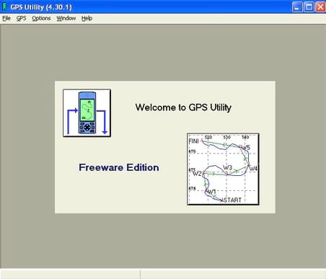Click the 'Welcome to GPS Utility' text
This screenshot has height=279, width=326.
click(183, 107)
